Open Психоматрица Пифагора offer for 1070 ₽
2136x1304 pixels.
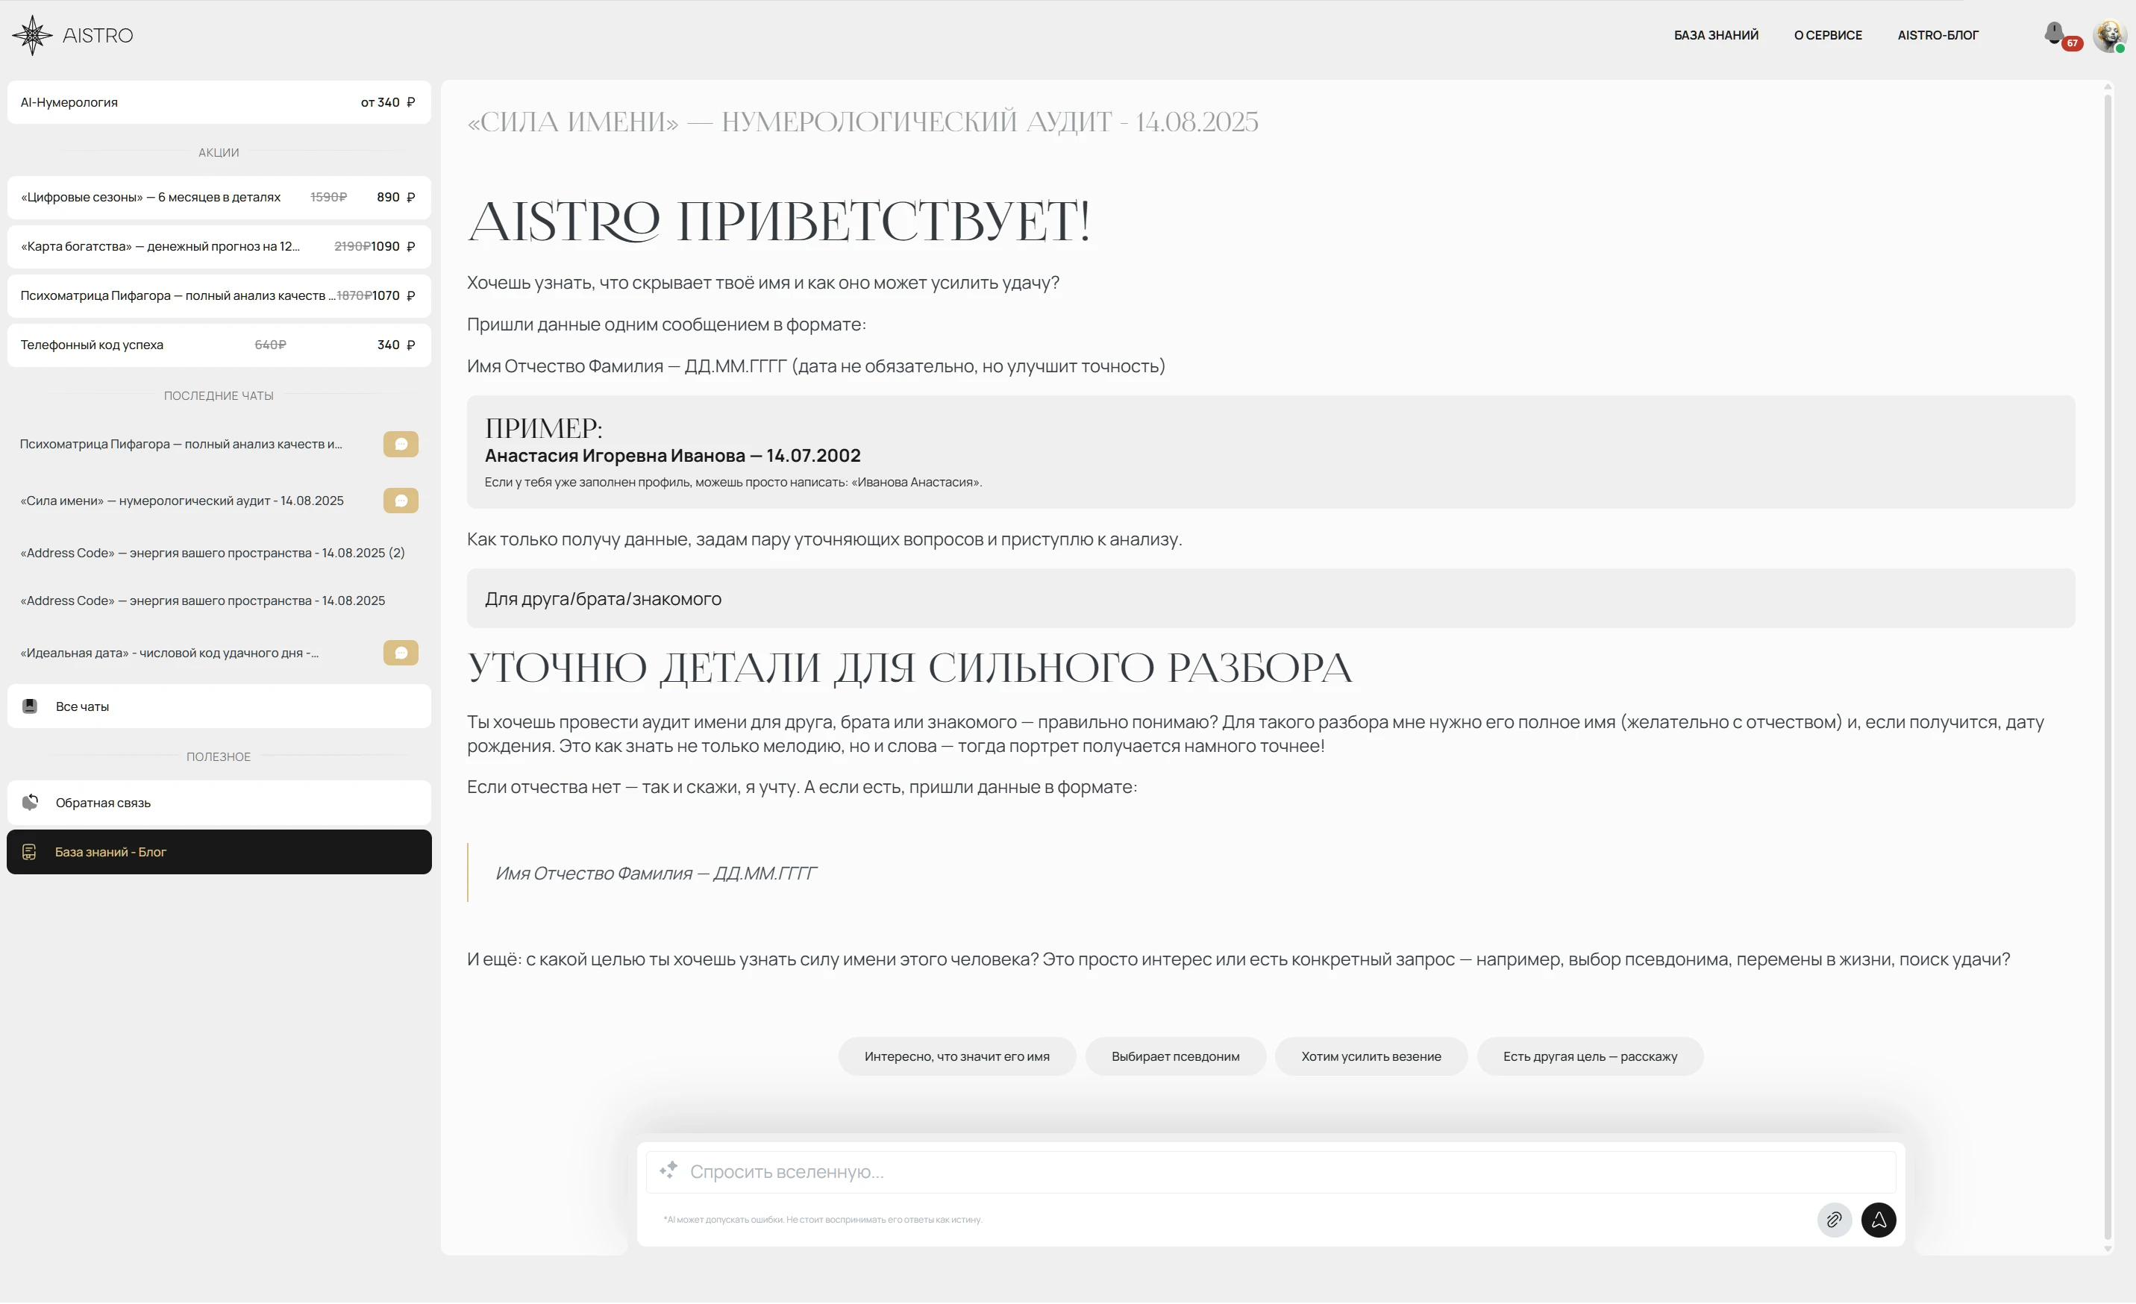(219, 296)
